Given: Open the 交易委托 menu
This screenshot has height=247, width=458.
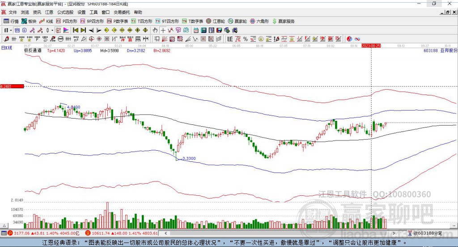Looking at the screenshot, I should click(x=122, y=12).
